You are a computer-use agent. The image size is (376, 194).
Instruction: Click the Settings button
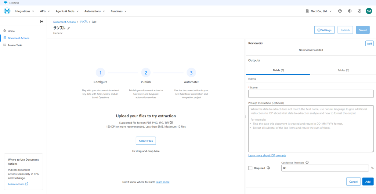click(324, 30)
